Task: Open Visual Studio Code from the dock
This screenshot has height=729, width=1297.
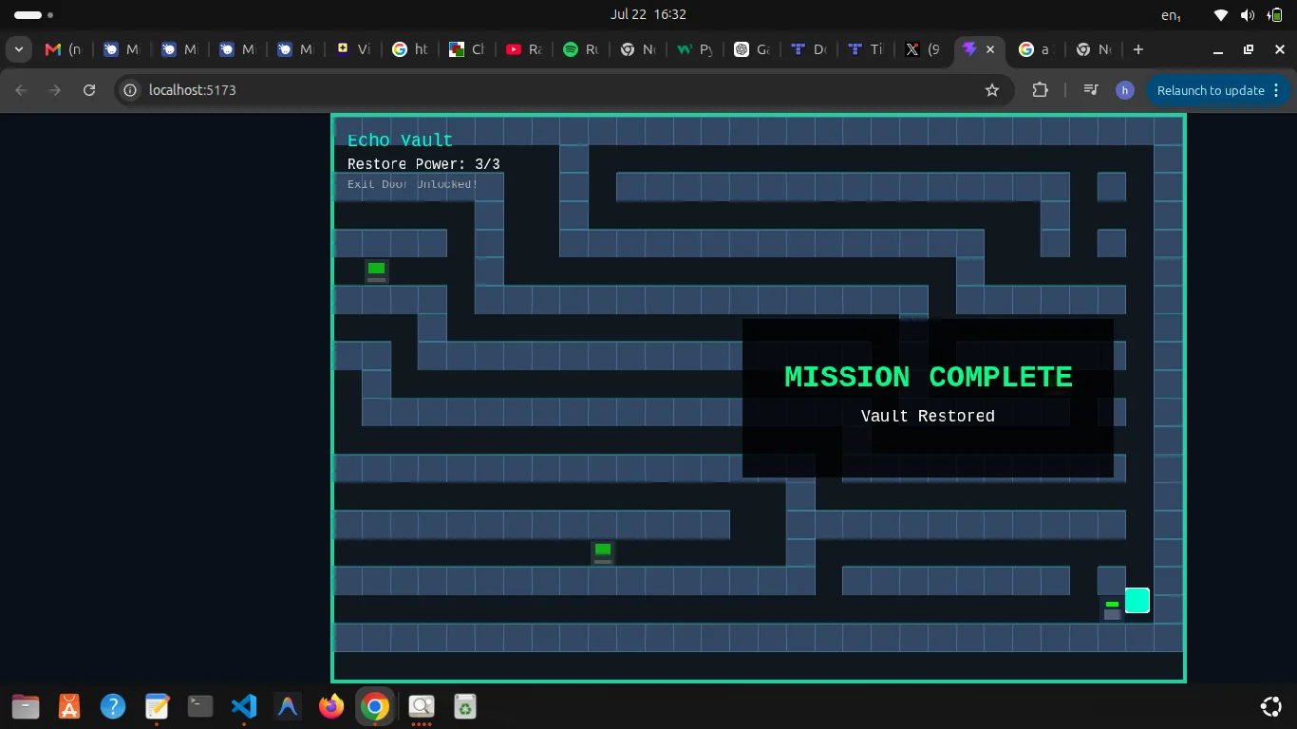Action: click(244, 706)
